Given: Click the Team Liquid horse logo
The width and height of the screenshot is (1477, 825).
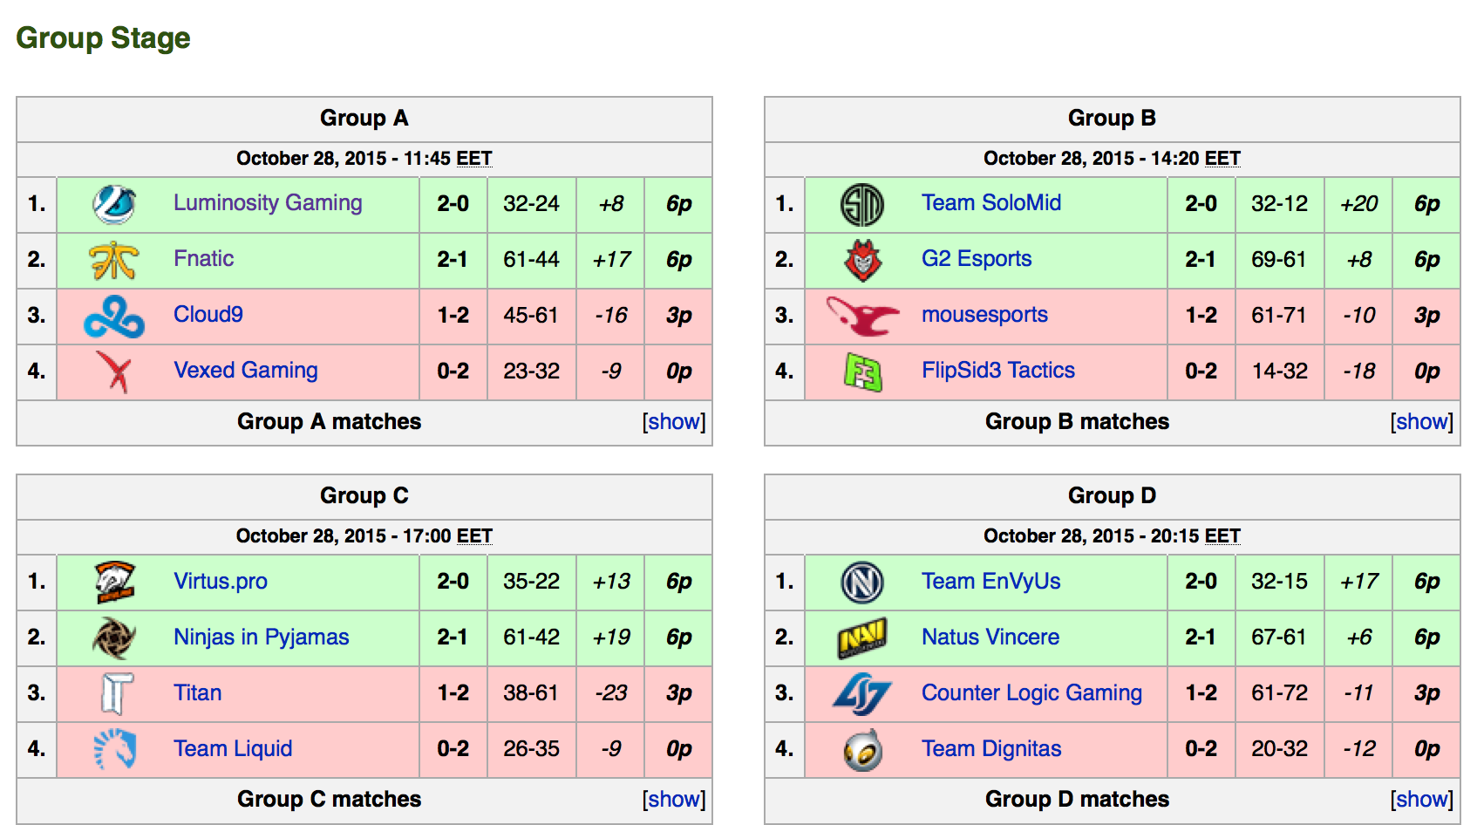Looking at the screenshot, I should click(x=114, y=750).
